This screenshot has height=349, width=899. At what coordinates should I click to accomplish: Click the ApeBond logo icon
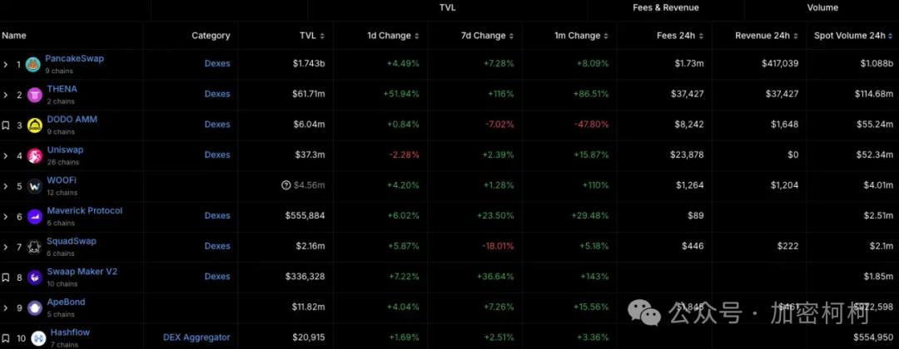(35, 307)
